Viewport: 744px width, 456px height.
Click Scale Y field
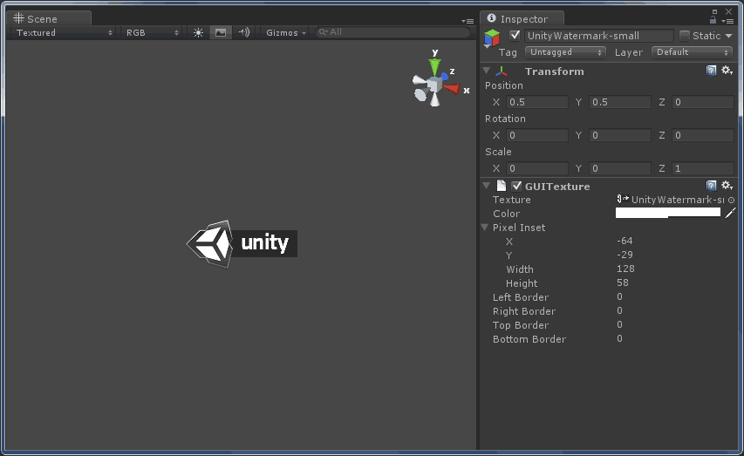pos(619,168)
